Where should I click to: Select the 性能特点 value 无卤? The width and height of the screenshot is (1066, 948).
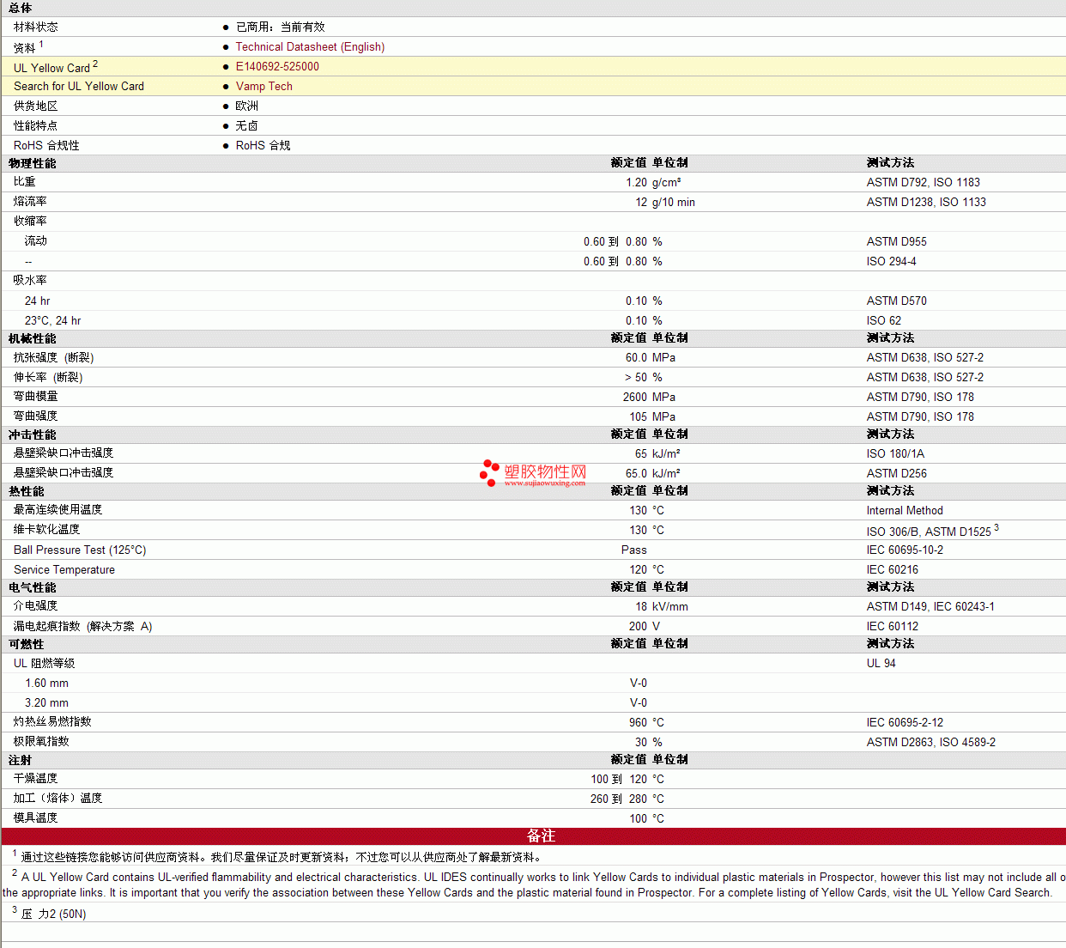click(247, 126)
